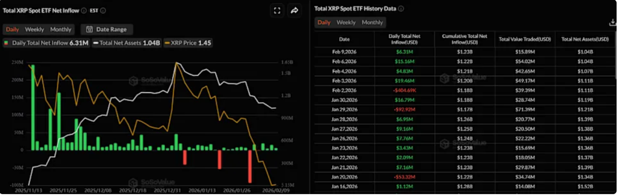Image resolution: width=617 pixels, height=195 pixels.
Task: Click the $3.43M inflow value
Action: click(405, 148)
